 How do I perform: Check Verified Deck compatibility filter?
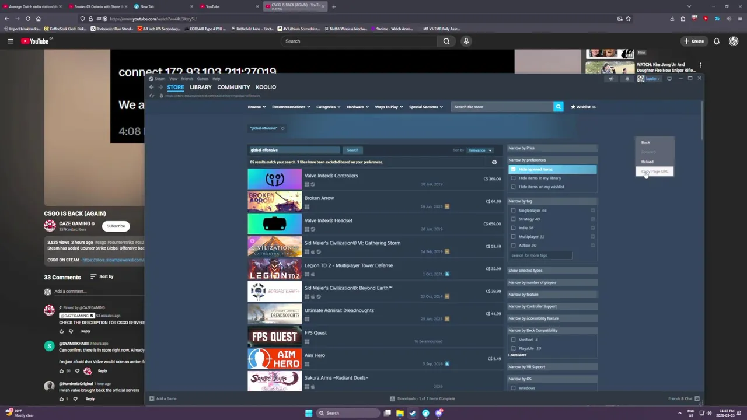[x=514, y=339]
